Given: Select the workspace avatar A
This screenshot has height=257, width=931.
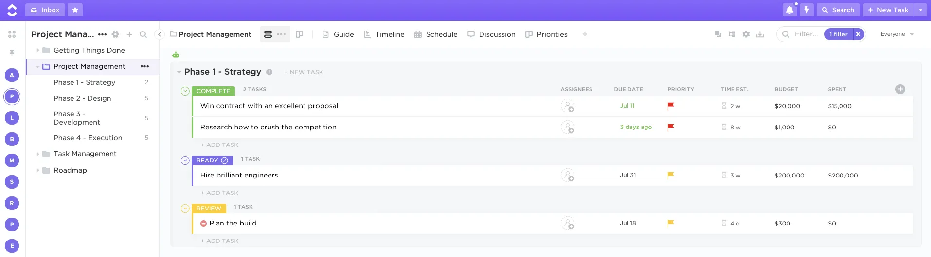Looking at the screenshot, I should pos(12,75).
